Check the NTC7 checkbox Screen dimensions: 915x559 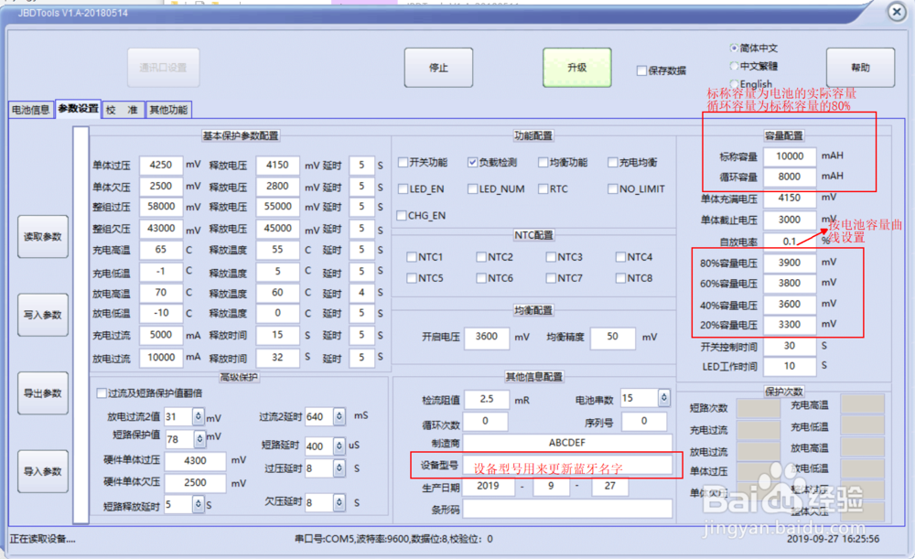tap(551, 278)
